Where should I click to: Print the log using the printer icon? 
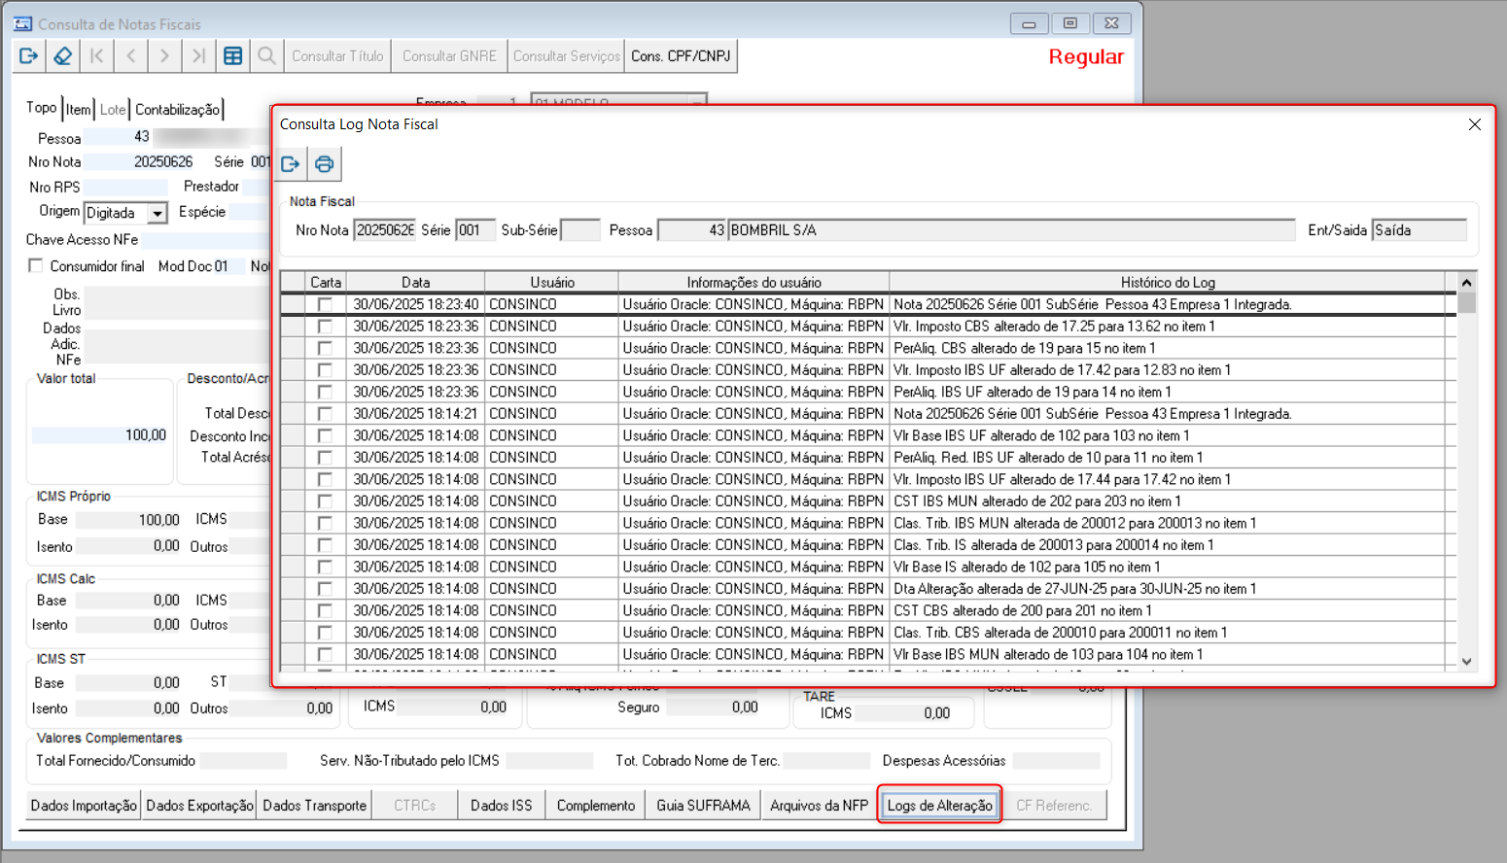[325, 164]
